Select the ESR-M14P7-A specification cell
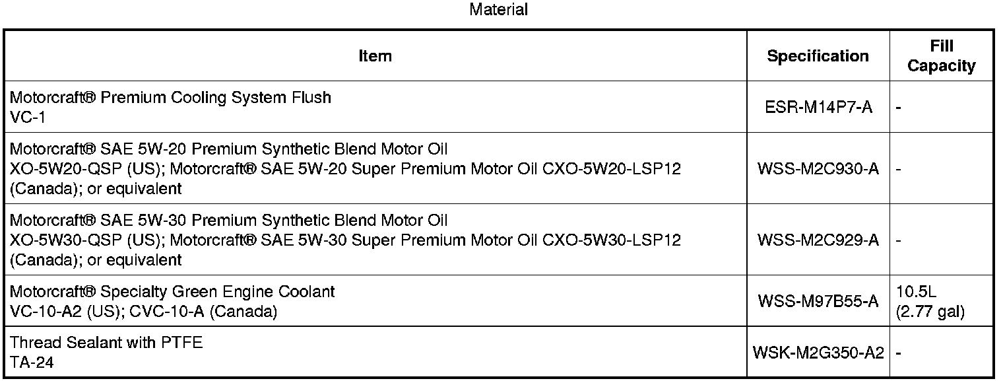Screen dimensions: 1003x383 tap(818, 107)
